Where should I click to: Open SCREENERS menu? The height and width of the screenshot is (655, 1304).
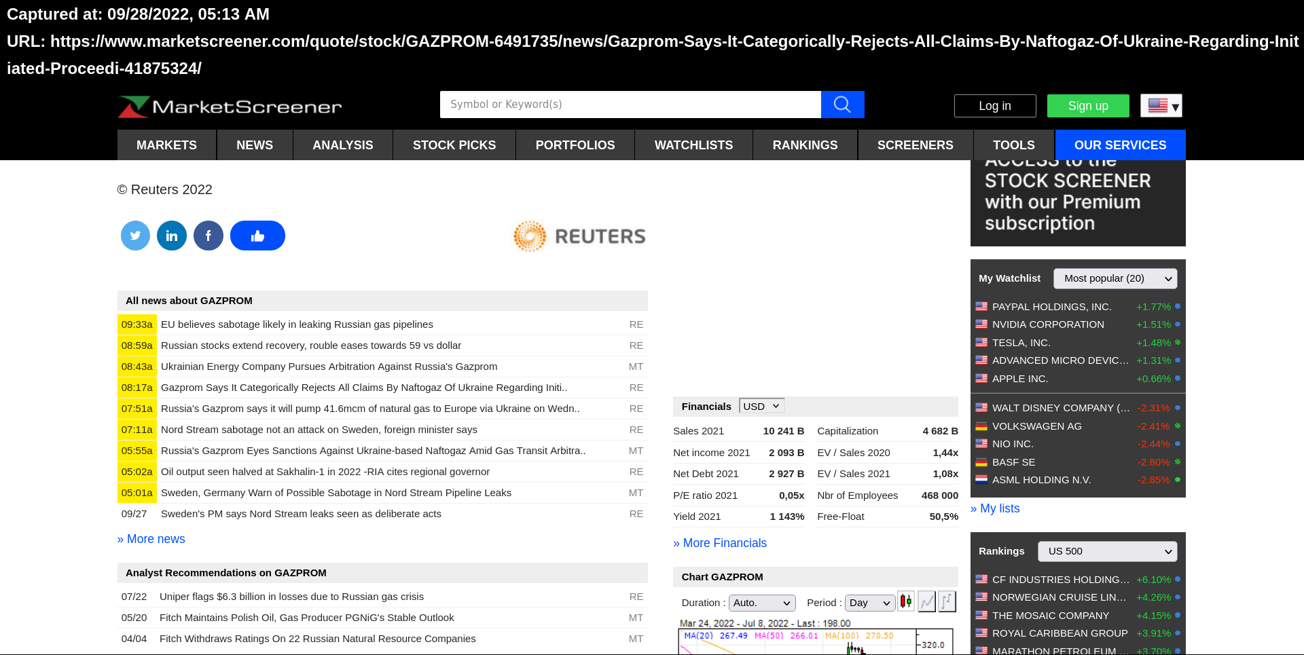tap(916, 145)
